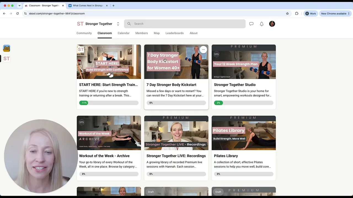This screenshot has width=353, height=198.
Task: Click the magnifier icon in search bar
Action: coord(129,24)
